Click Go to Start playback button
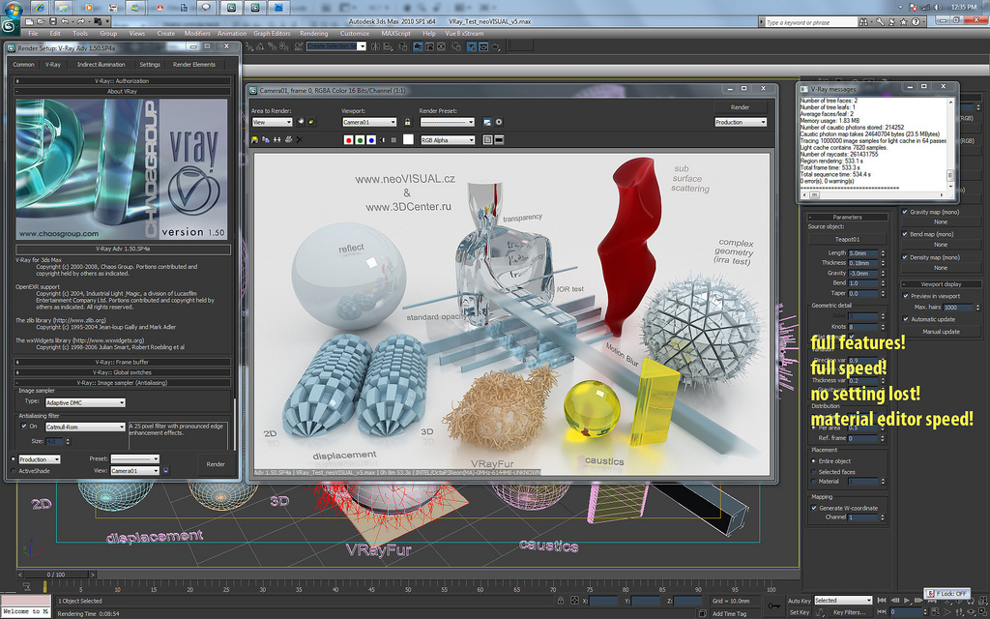990x619 pixels. pos(882,600)
